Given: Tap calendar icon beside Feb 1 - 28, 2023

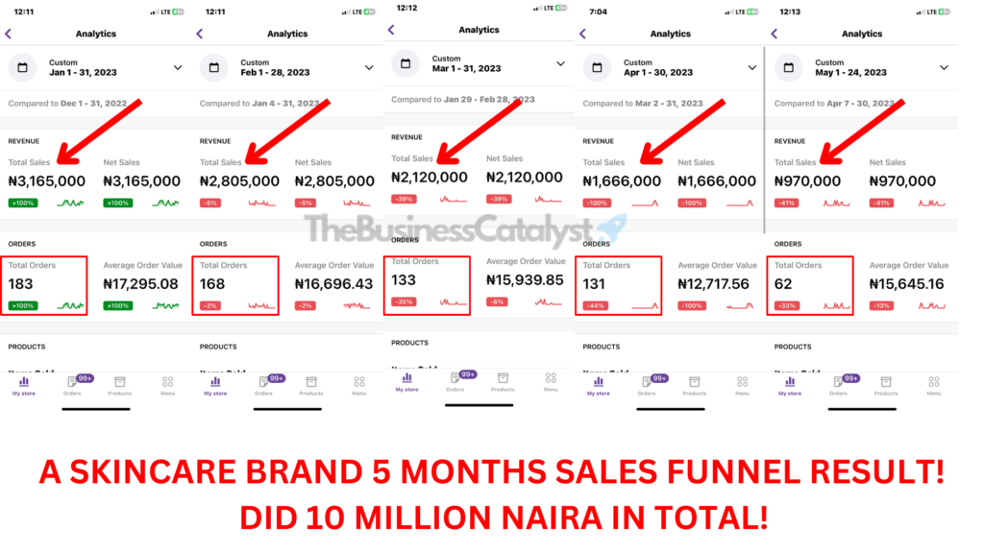Looking at the screenshot, I should [214, 67].
